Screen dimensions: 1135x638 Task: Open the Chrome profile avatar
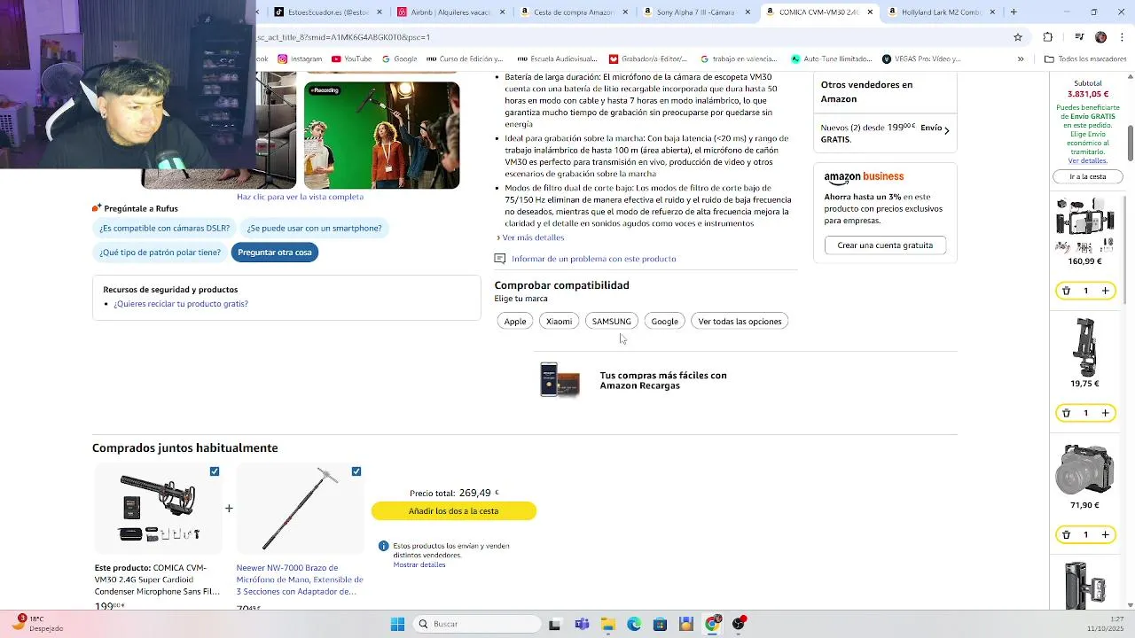tap(1100, 37)
